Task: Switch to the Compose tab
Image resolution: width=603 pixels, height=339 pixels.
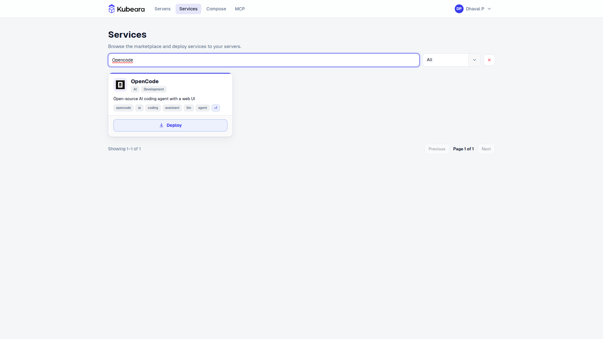Action: click(x=216, y=9)
